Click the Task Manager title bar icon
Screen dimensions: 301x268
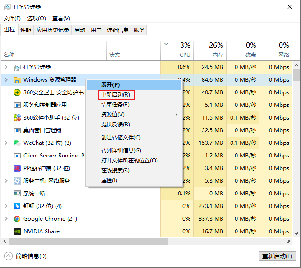coord(8,7)
